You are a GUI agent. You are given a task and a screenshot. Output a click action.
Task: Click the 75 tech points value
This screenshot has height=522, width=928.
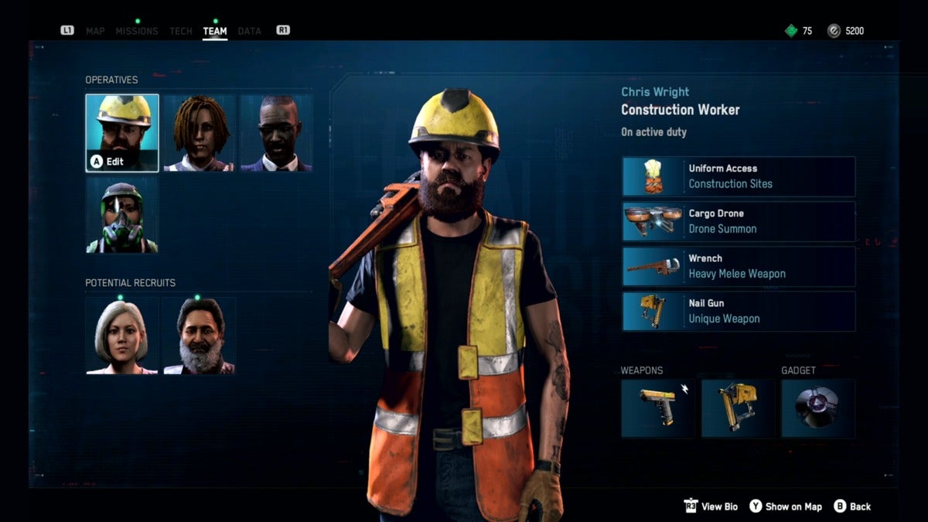[807, 31]
